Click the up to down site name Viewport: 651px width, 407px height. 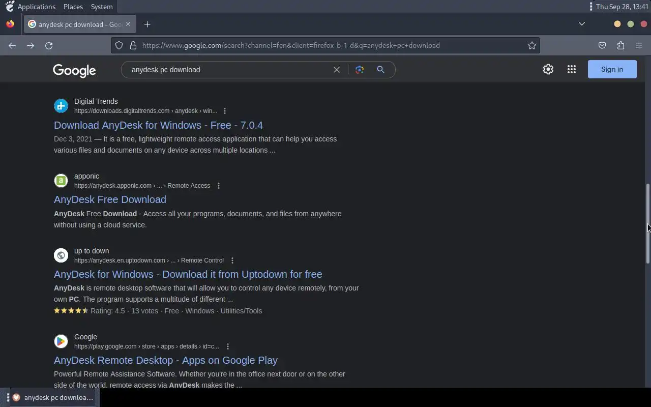pyautogui.click(x=92, y=251)
